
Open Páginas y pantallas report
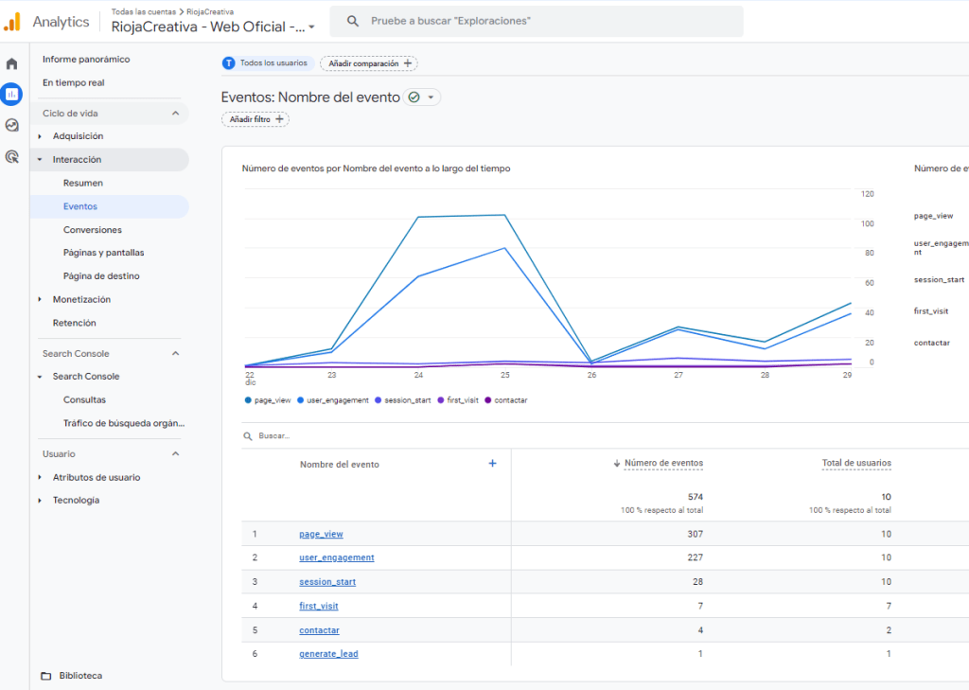click(x=103, y=253)
